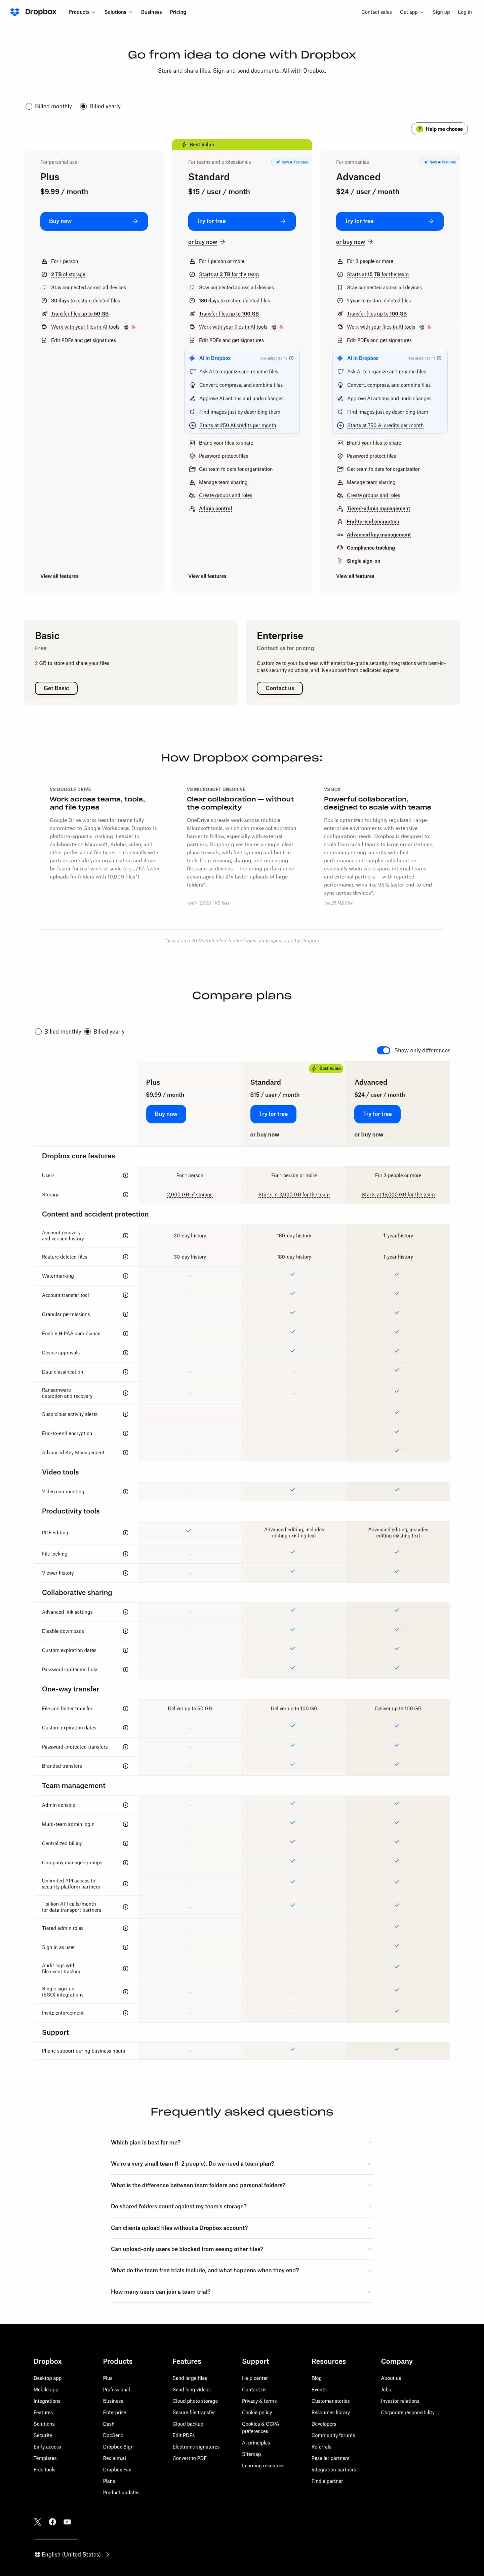The height and width of the screenshot is (2576, 484).
Task: Show info for Branded transfers
Action: 125,1766
